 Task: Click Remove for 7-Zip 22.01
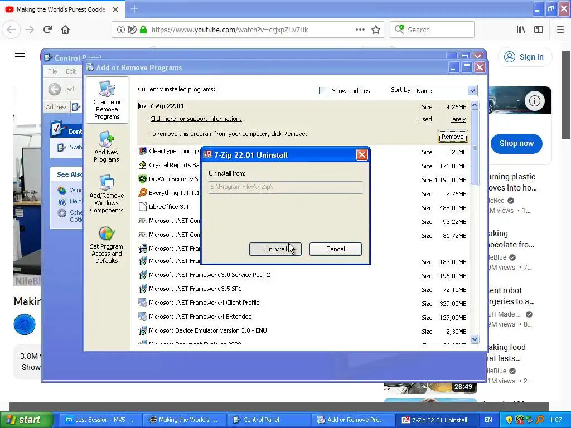[x=453, y=137]
